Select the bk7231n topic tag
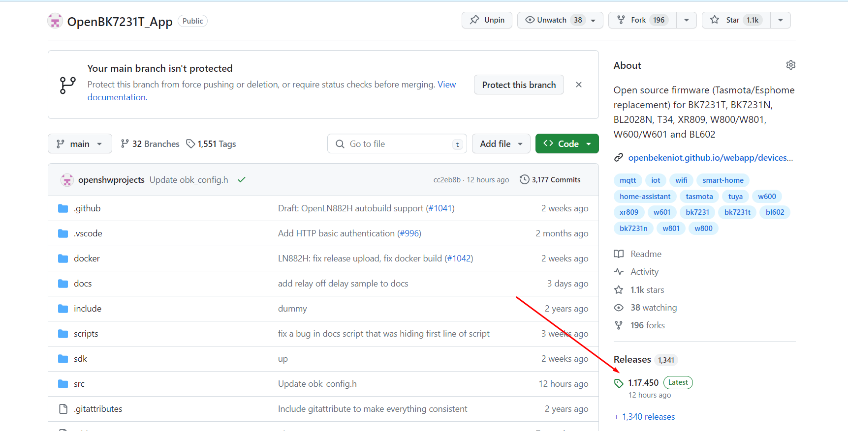Viewport: 848px width, 431px height. pyautogui.click(x=633, y=229)
